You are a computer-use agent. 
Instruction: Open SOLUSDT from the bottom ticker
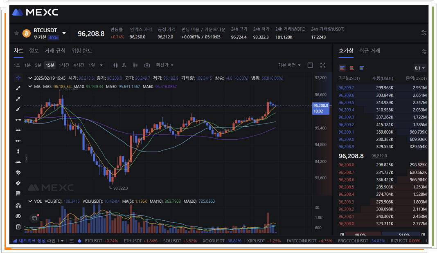180,241
